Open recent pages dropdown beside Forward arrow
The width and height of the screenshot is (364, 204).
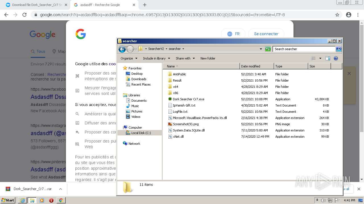pyautogui.click(x=136, y=49)
